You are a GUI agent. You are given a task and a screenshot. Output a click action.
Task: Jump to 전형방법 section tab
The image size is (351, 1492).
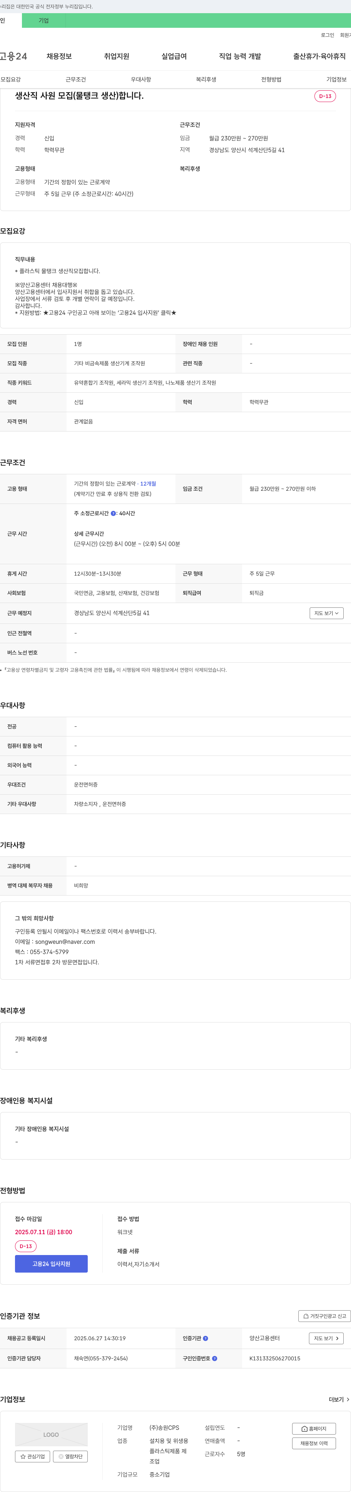pos(271,79)
